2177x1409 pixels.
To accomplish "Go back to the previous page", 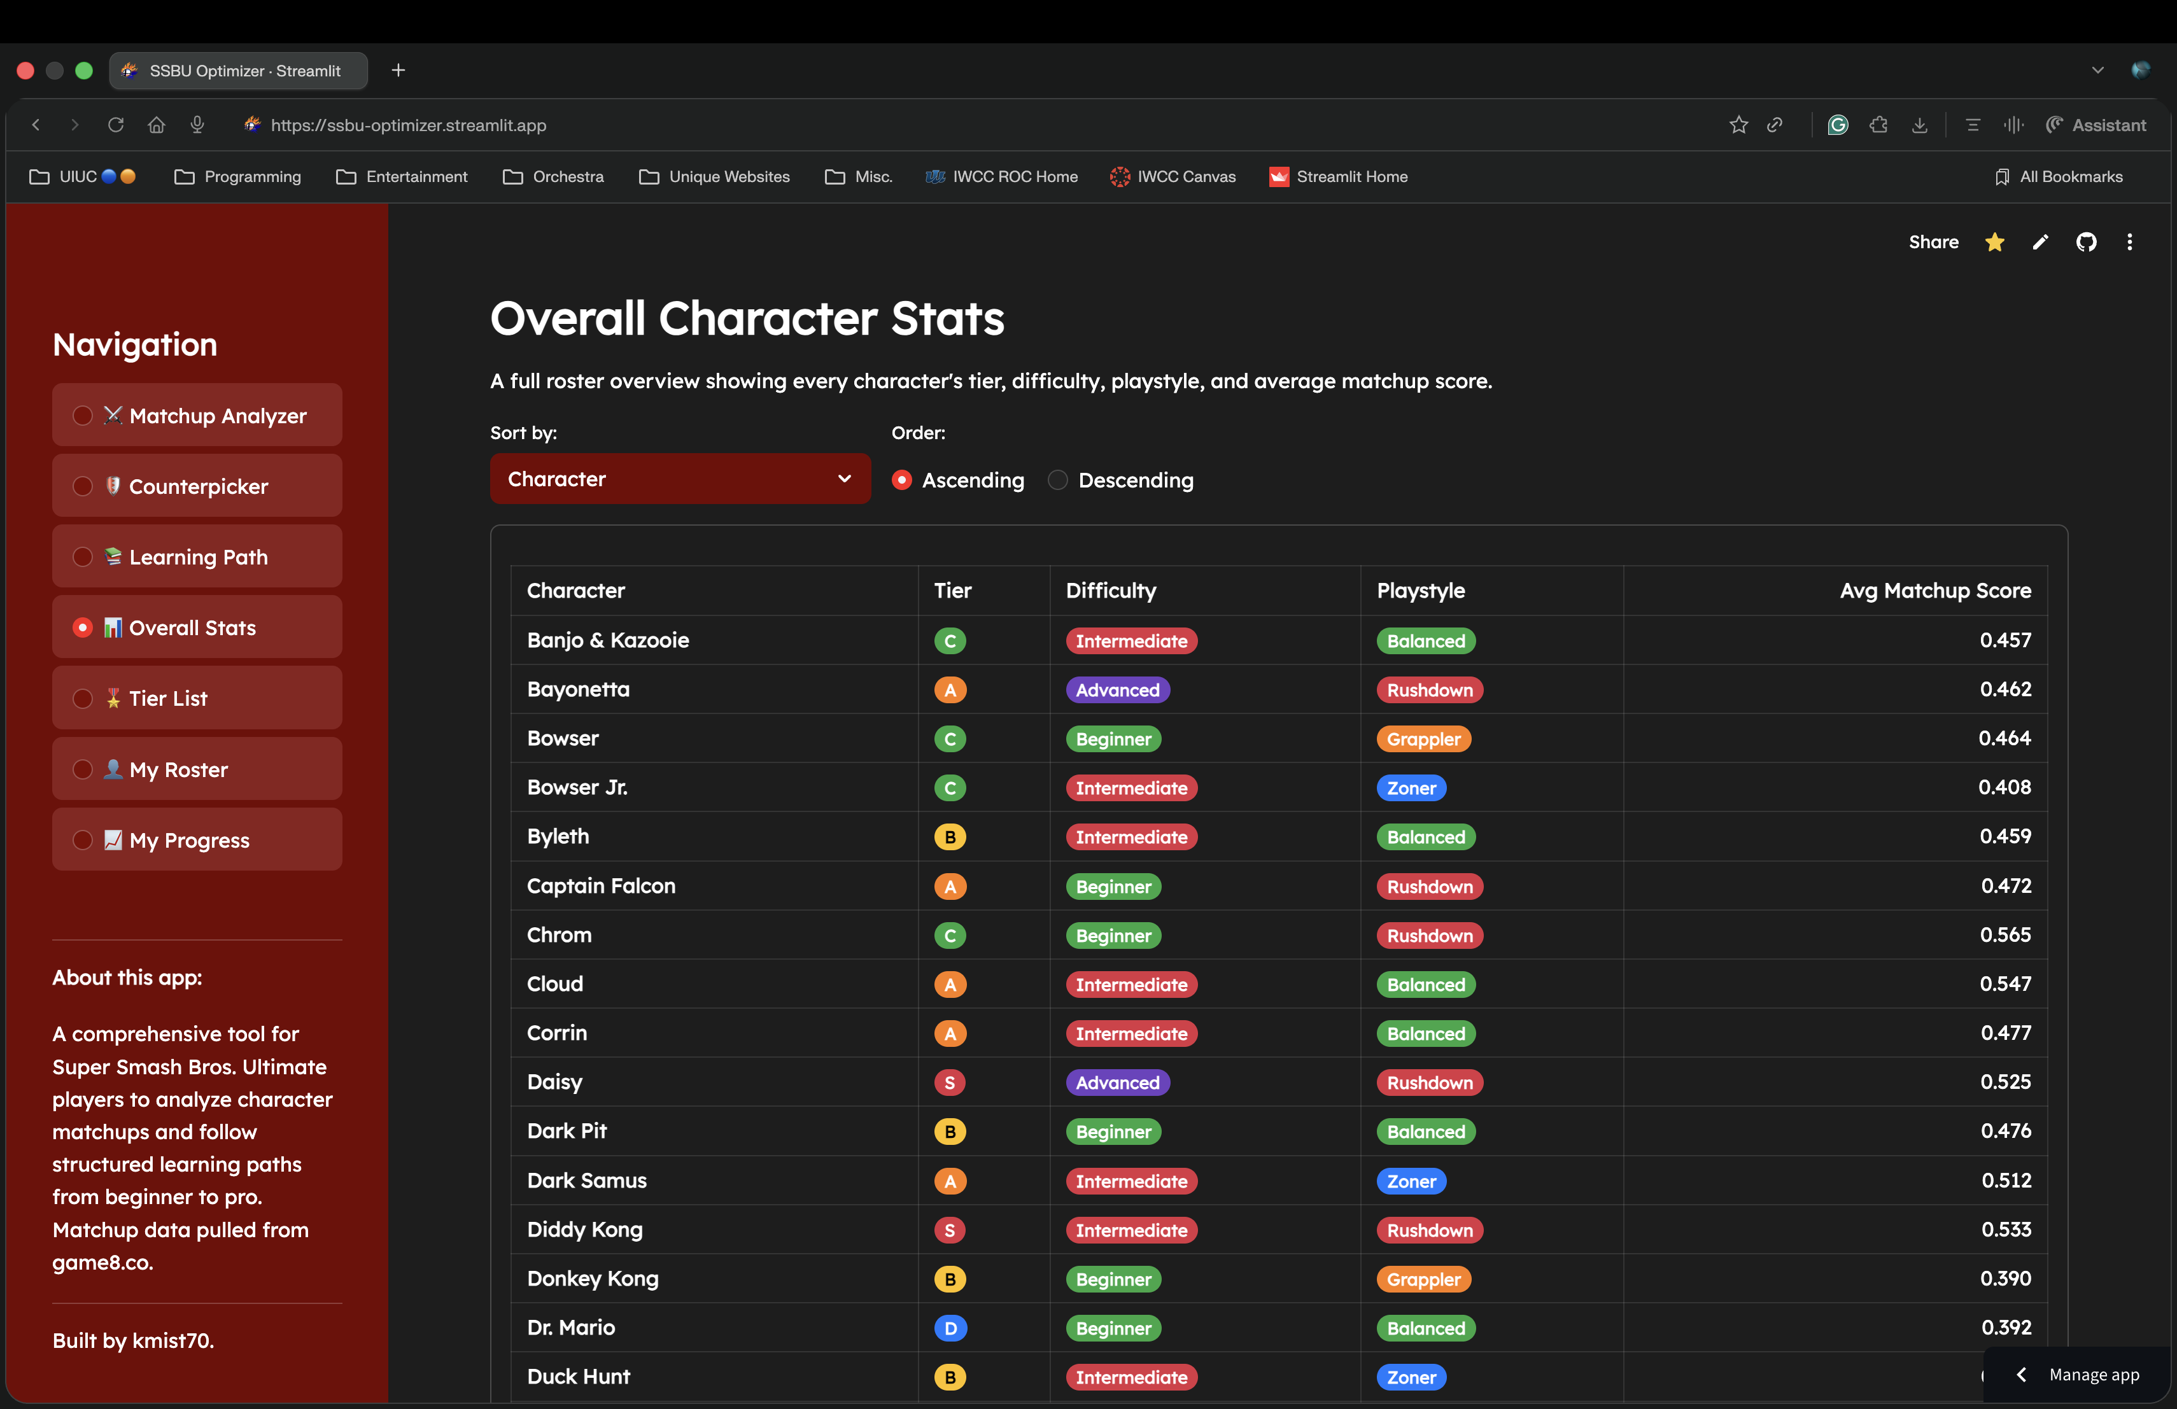I will (x=36, y=125).
